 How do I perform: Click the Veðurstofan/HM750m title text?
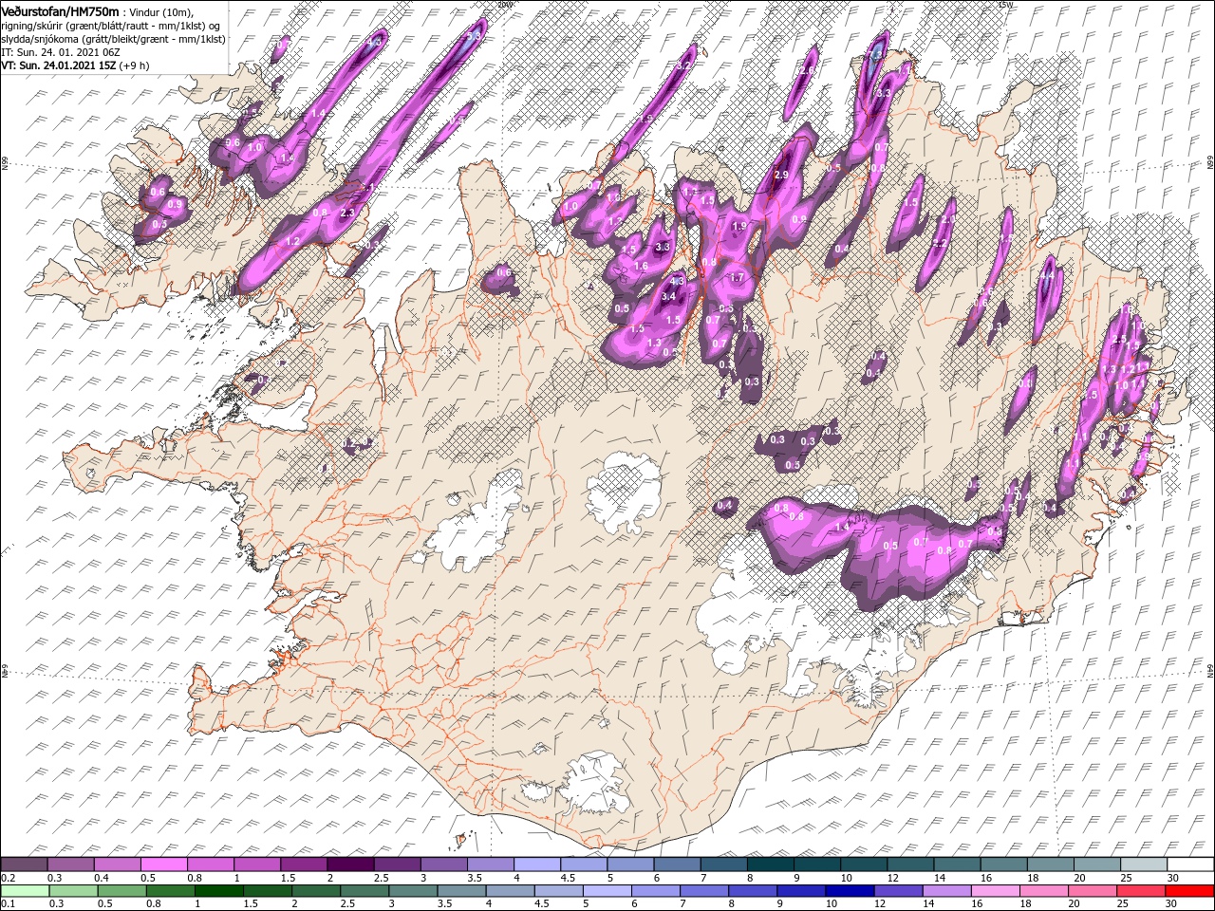click(60, 10)
